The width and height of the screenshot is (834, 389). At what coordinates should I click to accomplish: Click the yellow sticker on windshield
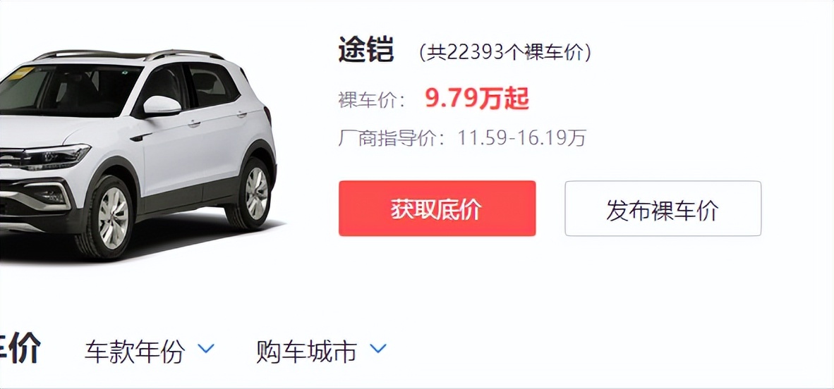pyautogui.click(x=20, y=73)
